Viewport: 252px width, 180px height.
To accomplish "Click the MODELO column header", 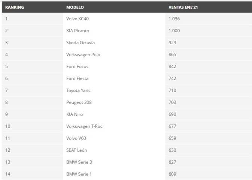I will (75, 7).
